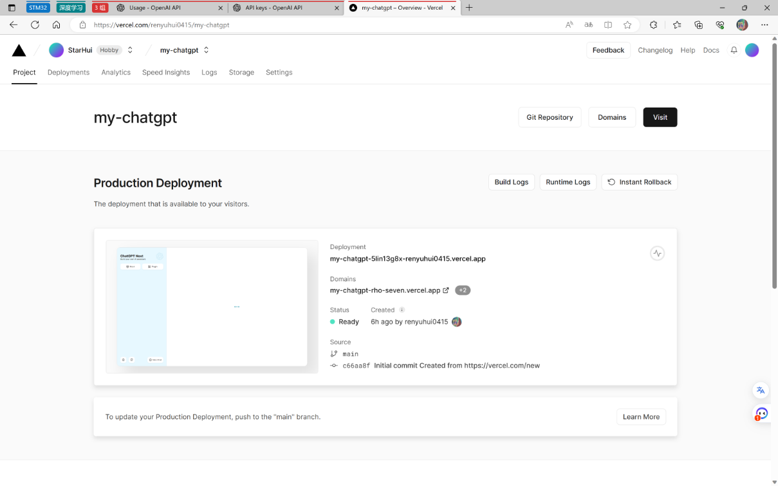Click the black Visit button
Image resolution: width=778 pixels, height=486 pixels.
pos(660,117)
